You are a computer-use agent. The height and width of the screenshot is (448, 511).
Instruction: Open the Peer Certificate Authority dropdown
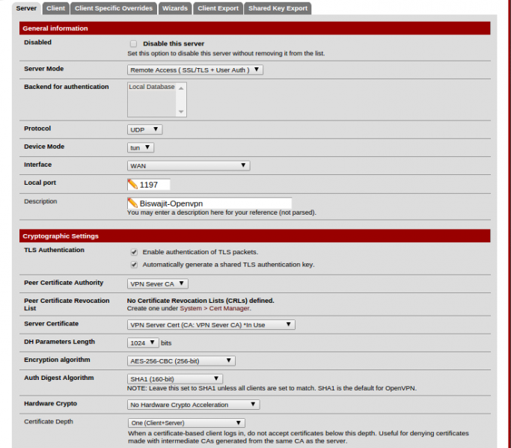point(157,283)
